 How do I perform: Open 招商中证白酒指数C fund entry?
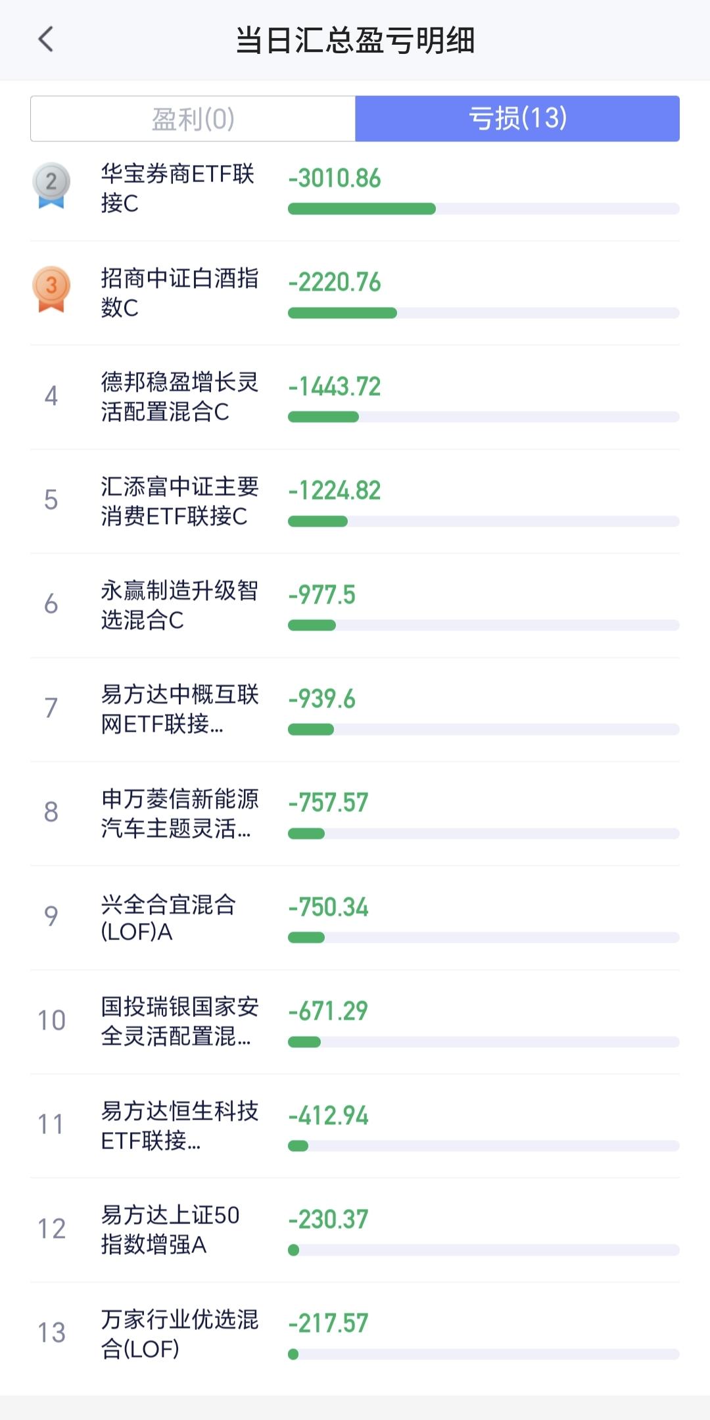[x=355, y=293]
